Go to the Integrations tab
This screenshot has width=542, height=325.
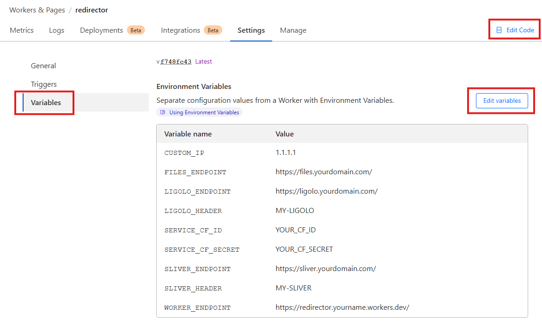tap(181, 30)
